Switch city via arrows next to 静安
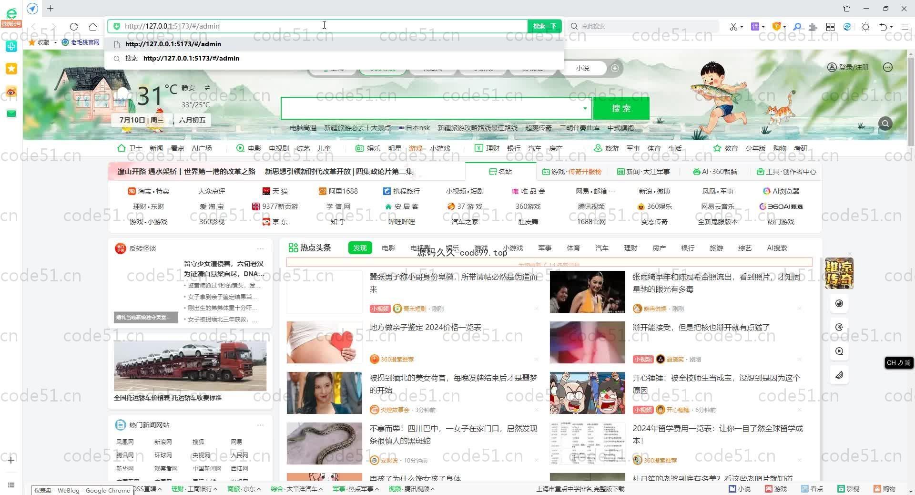 coord(207,88)
